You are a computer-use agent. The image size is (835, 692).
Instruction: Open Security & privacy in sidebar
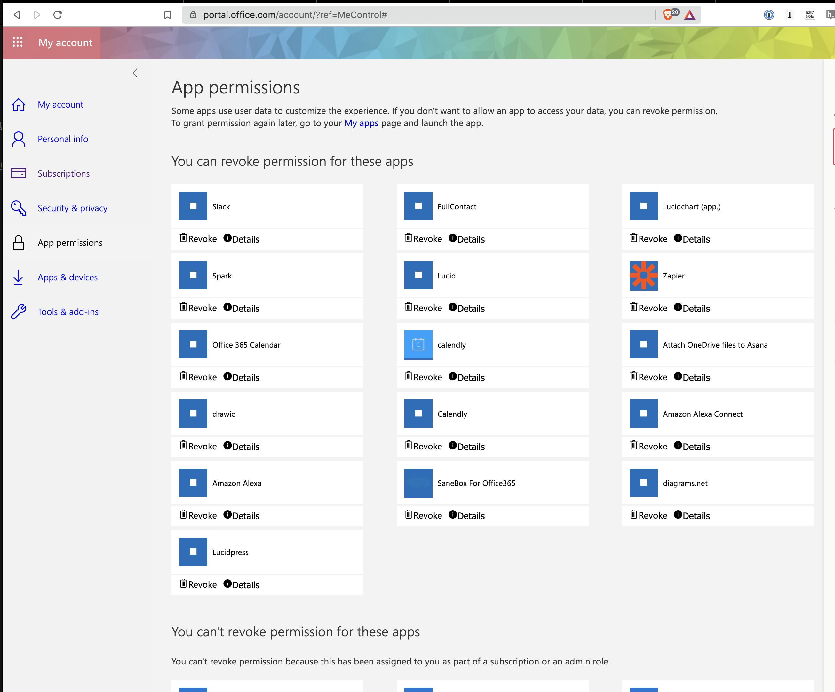click(72, 208)
